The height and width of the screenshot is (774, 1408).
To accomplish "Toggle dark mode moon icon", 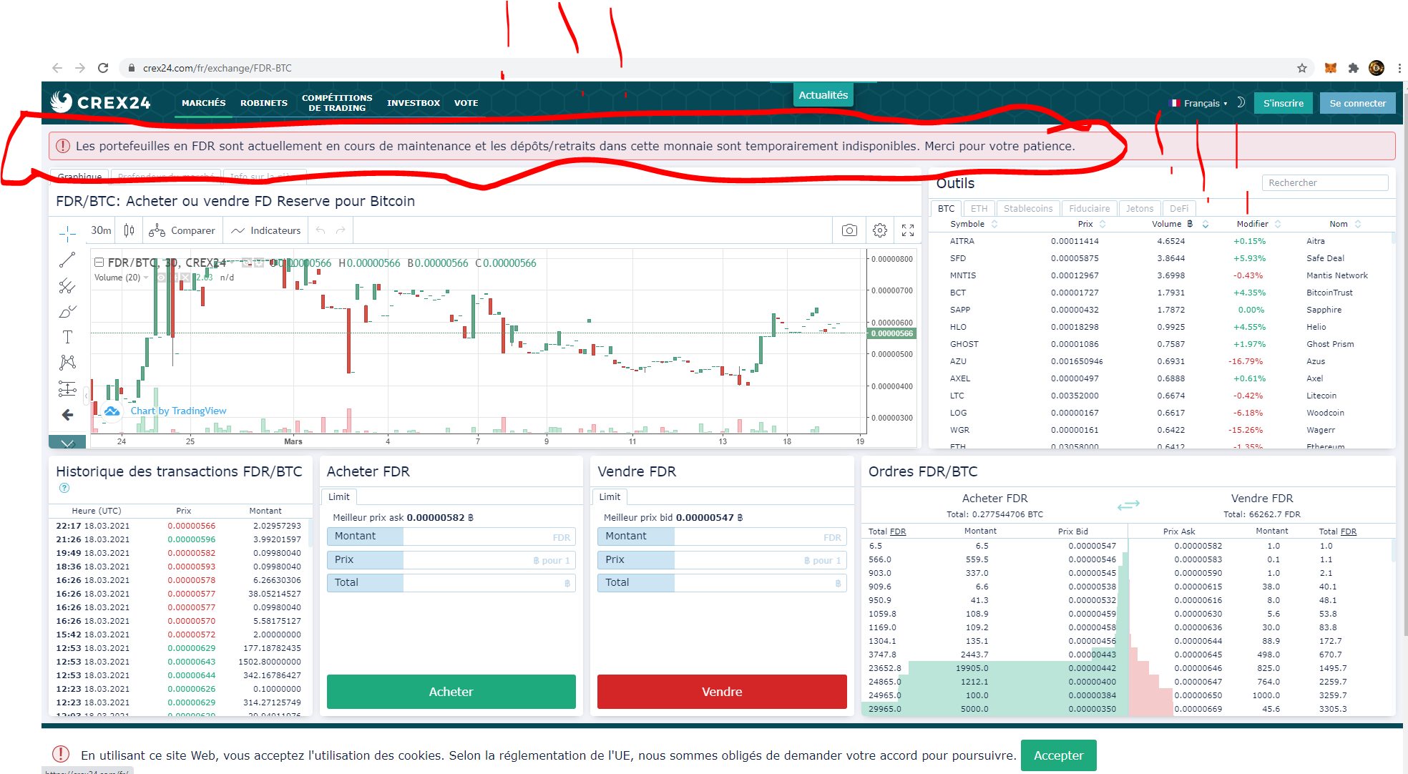I will point(1241,102).
